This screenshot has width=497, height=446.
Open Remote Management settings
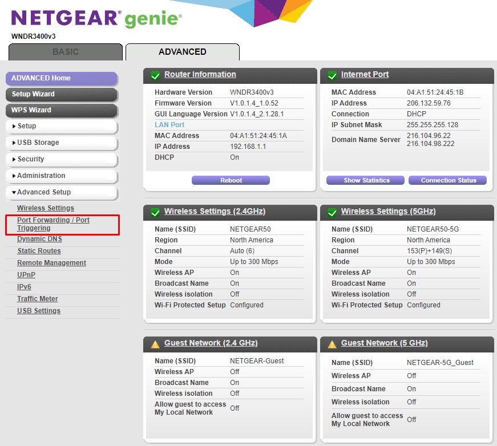coord(51,263)
